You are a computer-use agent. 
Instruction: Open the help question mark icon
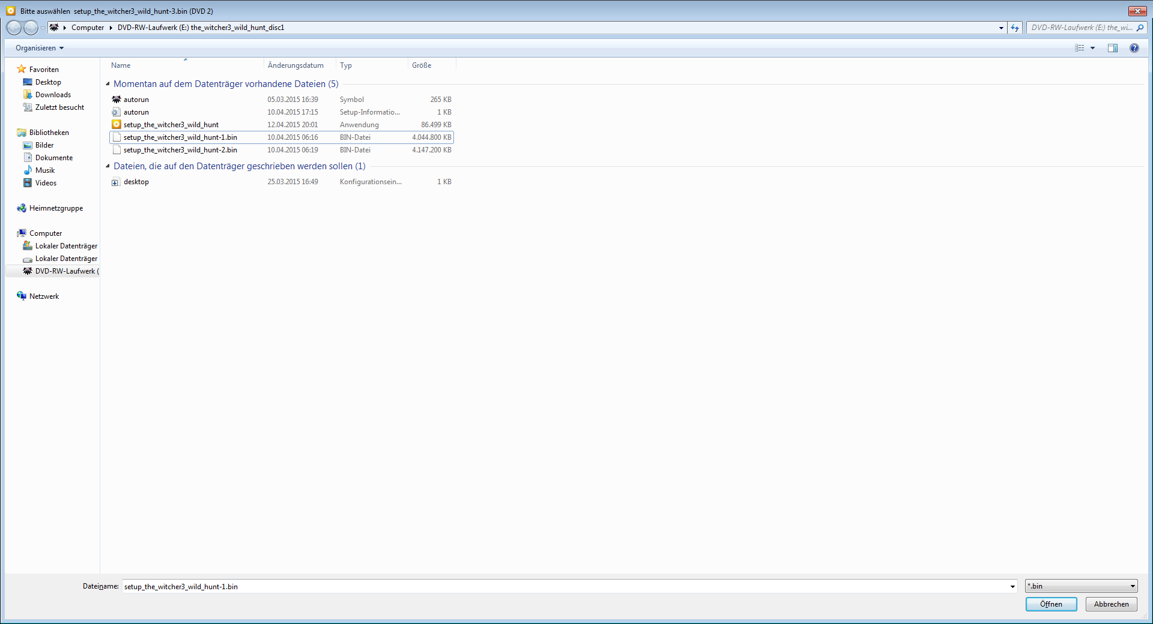pos(1134,48)
